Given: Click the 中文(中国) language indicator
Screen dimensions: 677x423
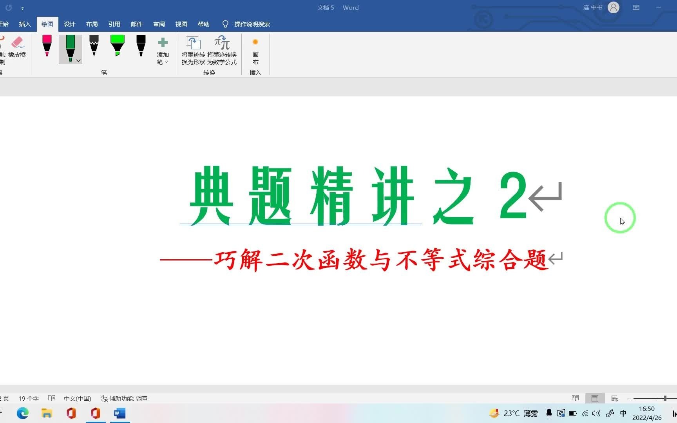Looking at the screenshot, I should coord(78,398).
